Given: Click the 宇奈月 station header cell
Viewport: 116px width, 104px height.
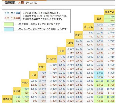Looking at the screenshot, I should coord(25,83).
